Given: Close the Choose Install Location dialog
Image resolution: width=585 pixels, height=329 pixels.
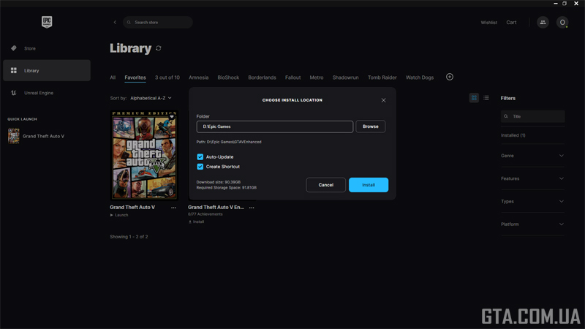Looking at the screenshot, I should point(383,100).
